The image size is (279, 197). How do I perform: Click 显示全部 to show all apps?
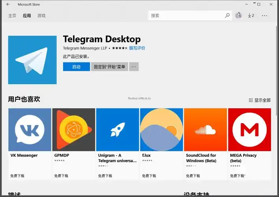pos(260,100)
